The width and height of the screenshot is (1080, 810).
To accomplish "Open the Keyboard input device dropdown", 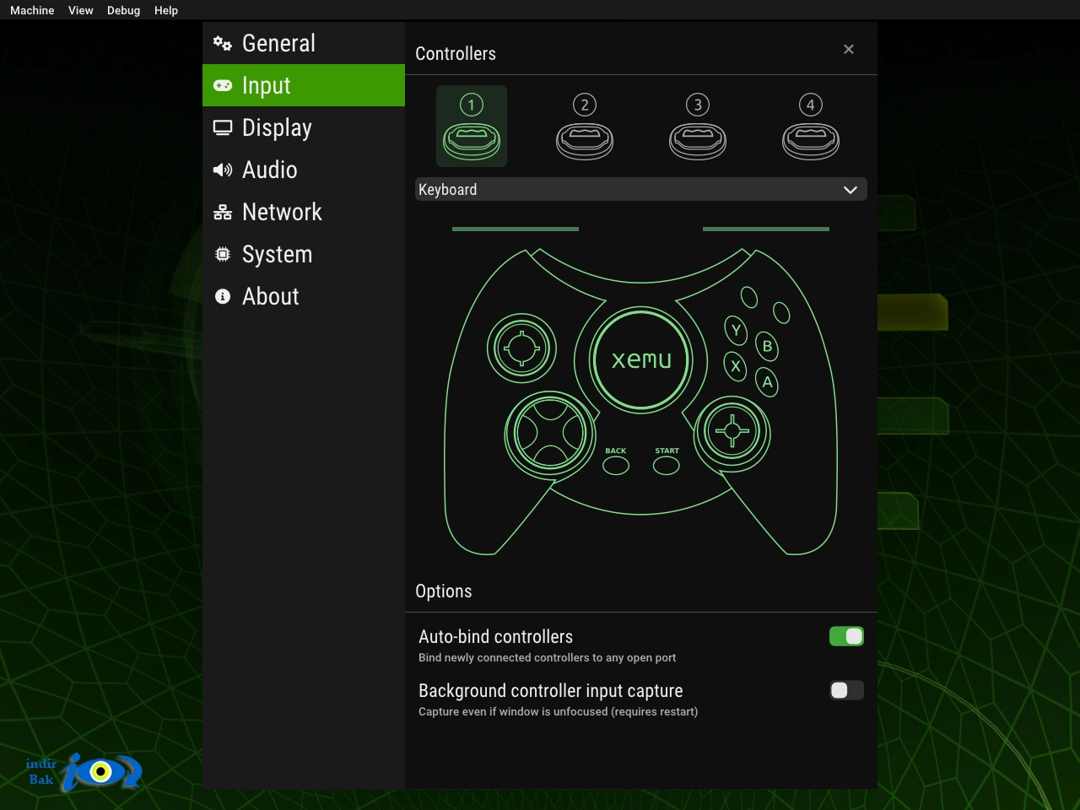I will 641,190.
